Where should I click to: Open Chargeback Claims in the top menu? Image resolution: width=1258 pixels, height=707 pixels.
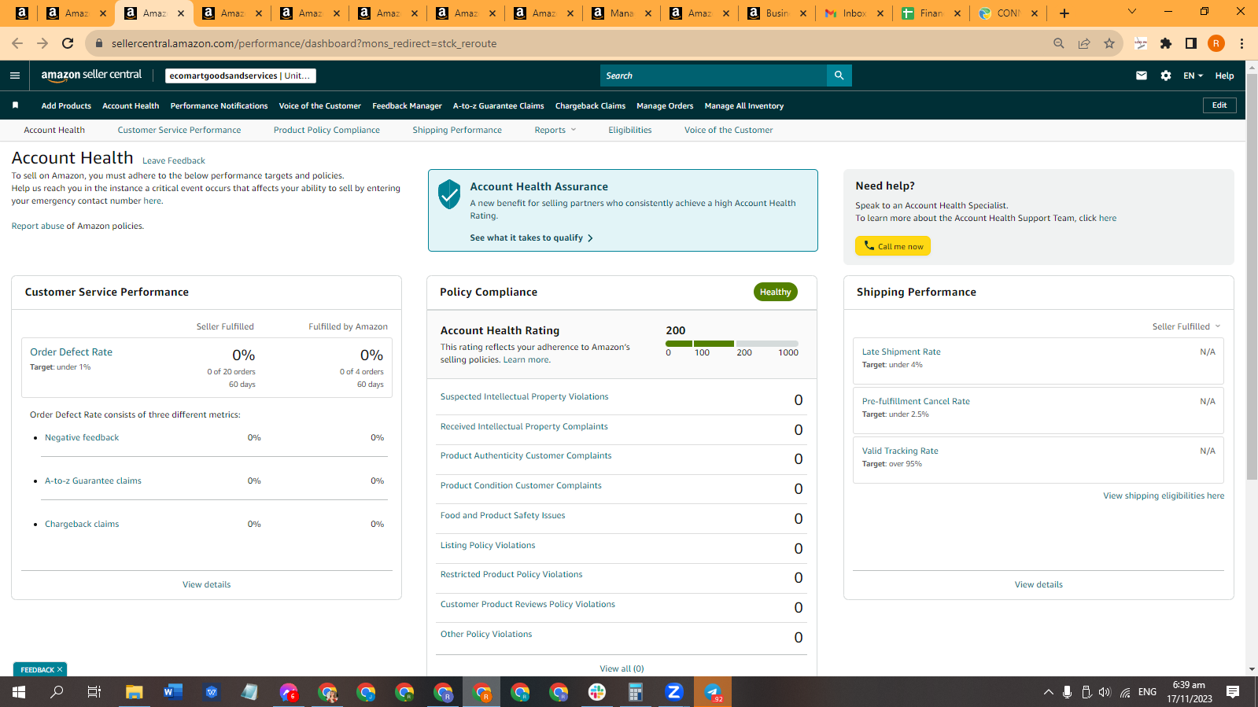(590, 105)
